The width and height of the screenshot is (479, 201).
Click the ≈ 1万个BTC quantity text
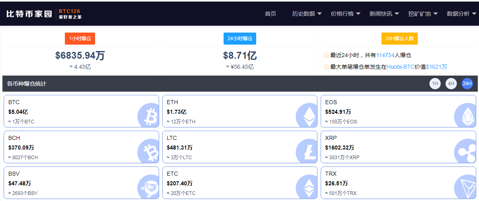tap(21, 122)
